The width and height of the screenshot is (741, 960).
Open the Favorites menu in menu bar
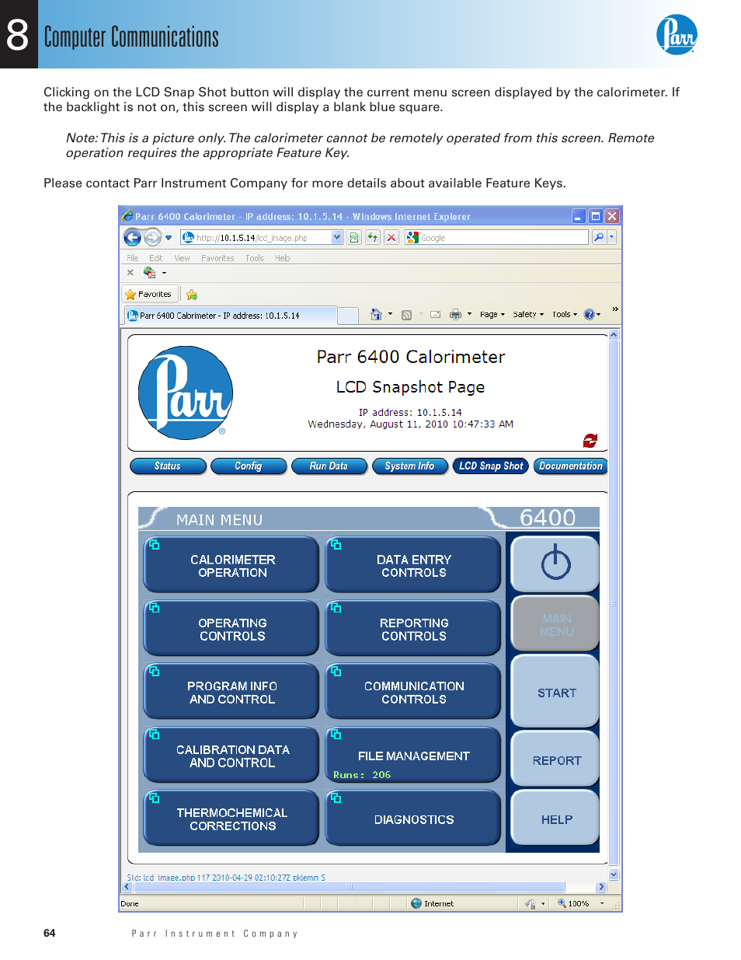coord(217,258)
